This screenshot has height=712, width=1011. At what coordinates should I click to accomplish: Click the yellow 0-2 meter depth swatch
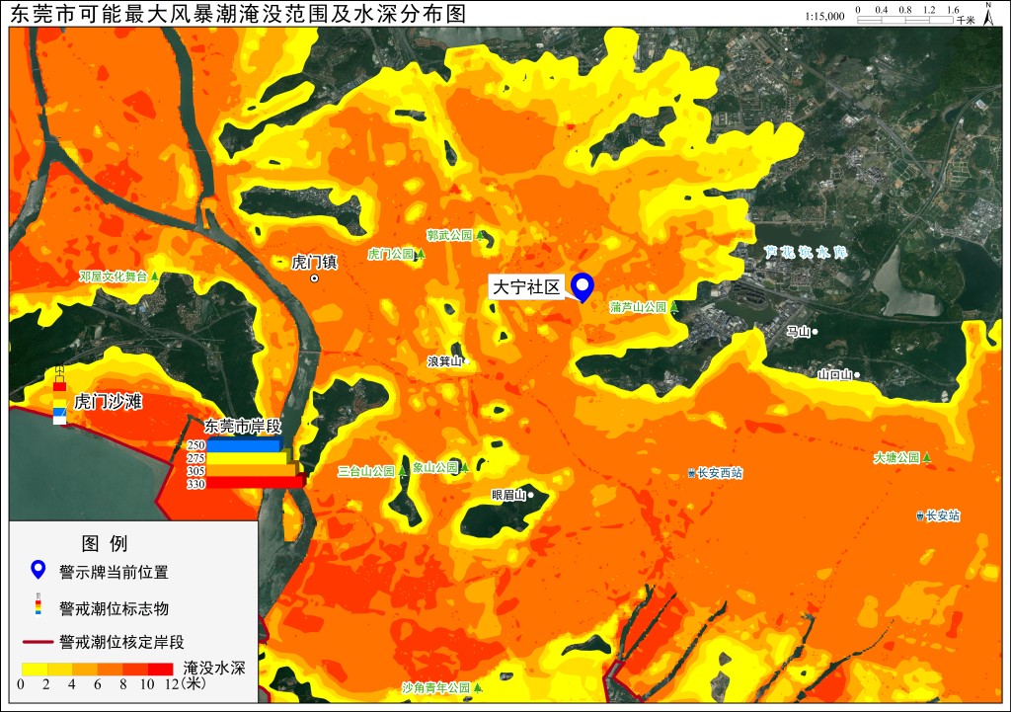tap(35, 669)
